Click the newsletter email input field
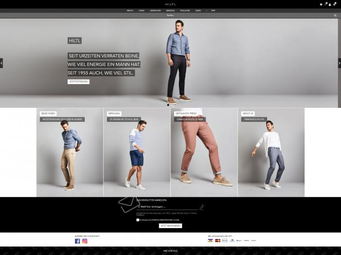This screenshot has width=341, height=255. [x=167, y=207]
